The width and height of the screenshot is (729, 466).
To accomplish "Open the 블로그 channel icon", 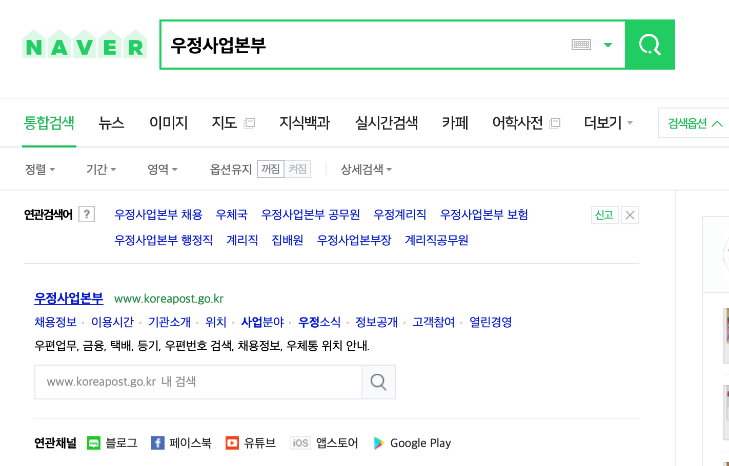I will click(94, 443).
